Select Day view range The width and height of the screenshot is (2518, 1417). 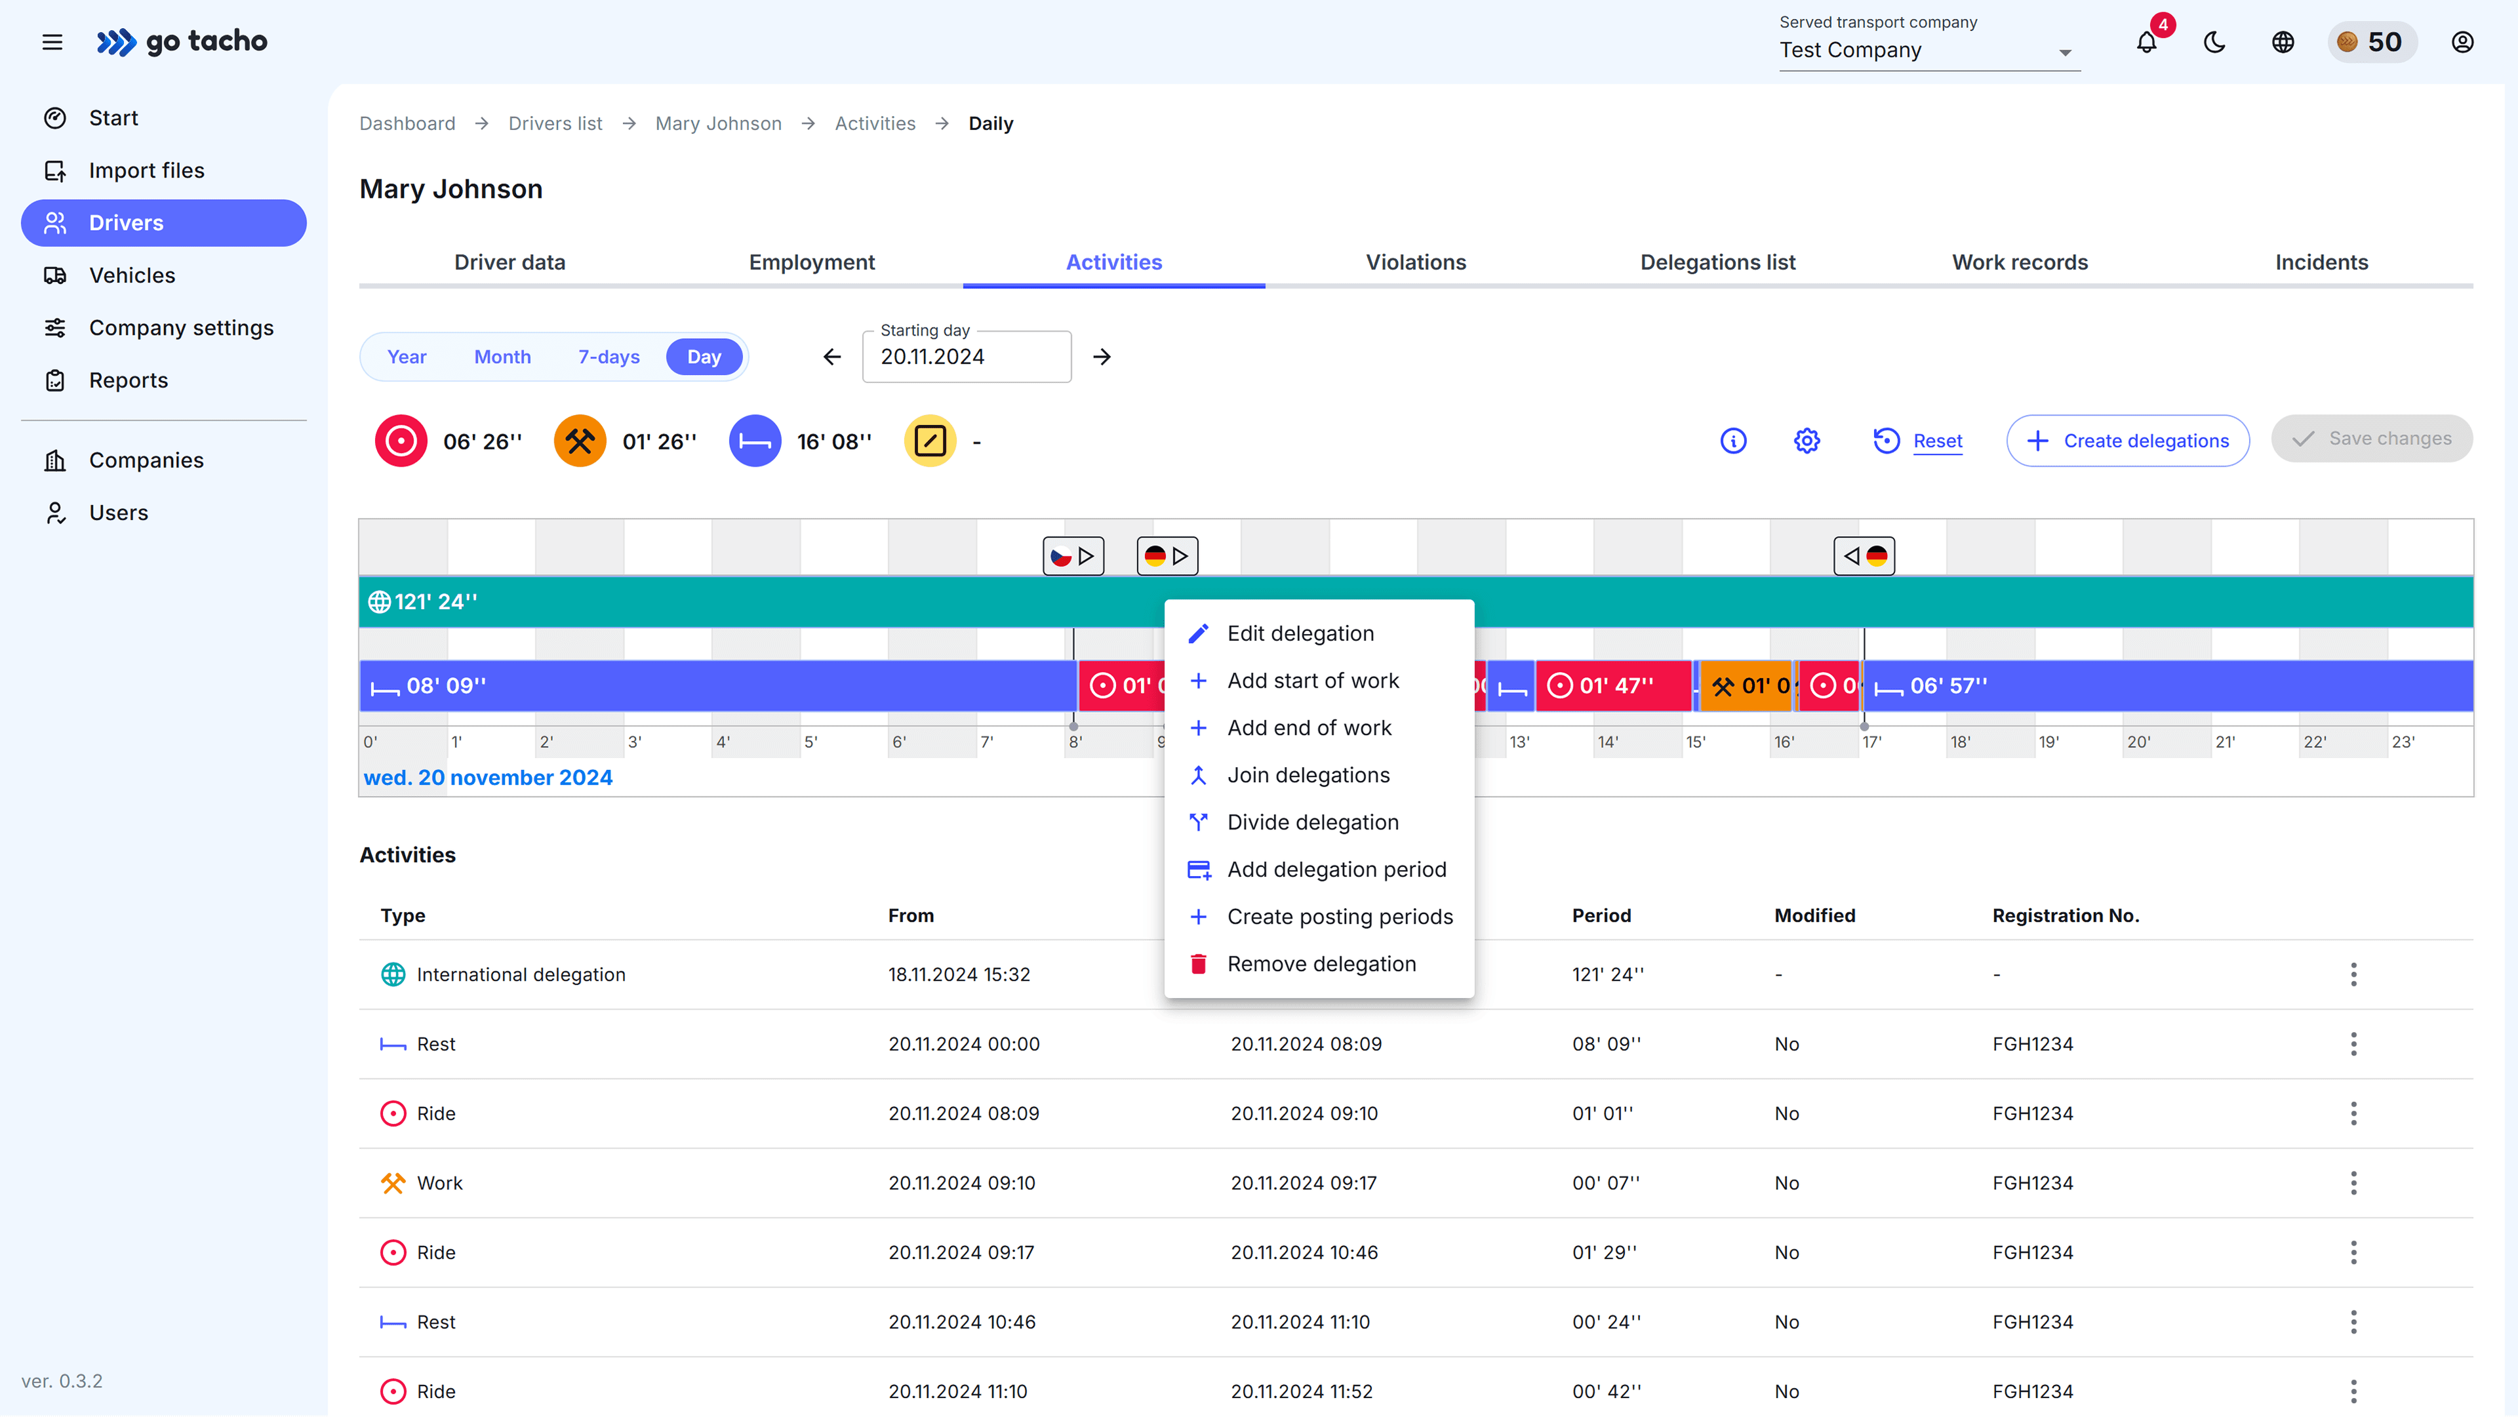704,357
